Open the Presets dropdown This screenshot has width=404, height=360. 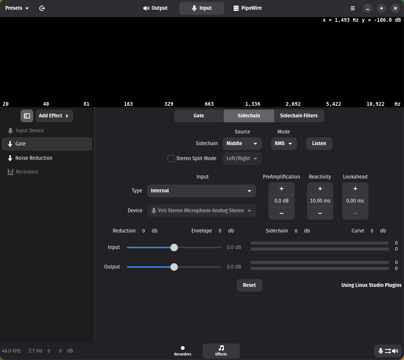pos(17,8)
